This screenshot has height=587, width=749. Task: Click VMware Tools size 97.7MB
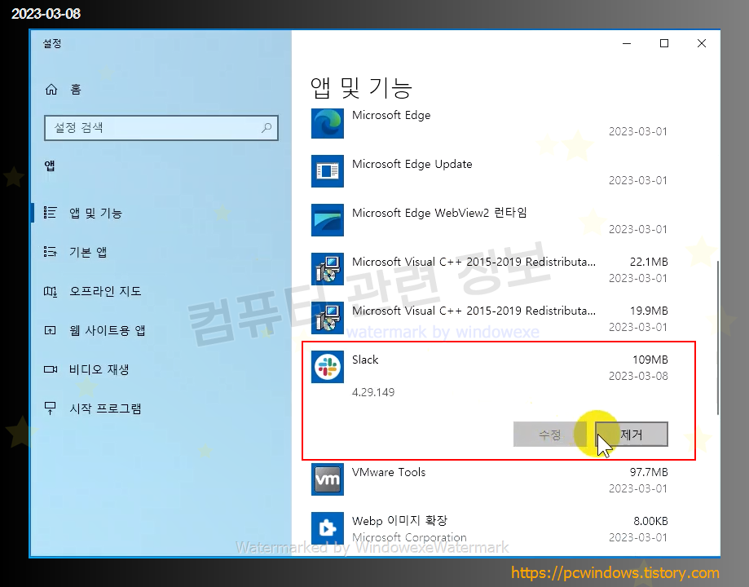coord(649,472)
